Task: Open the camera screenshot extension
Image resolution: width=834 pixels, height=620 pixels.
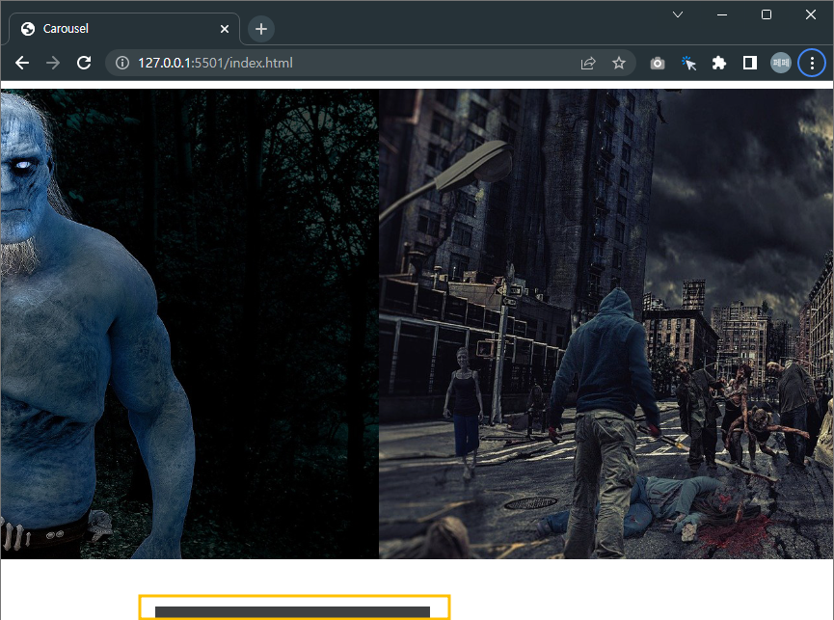Action: pos(658,64)
